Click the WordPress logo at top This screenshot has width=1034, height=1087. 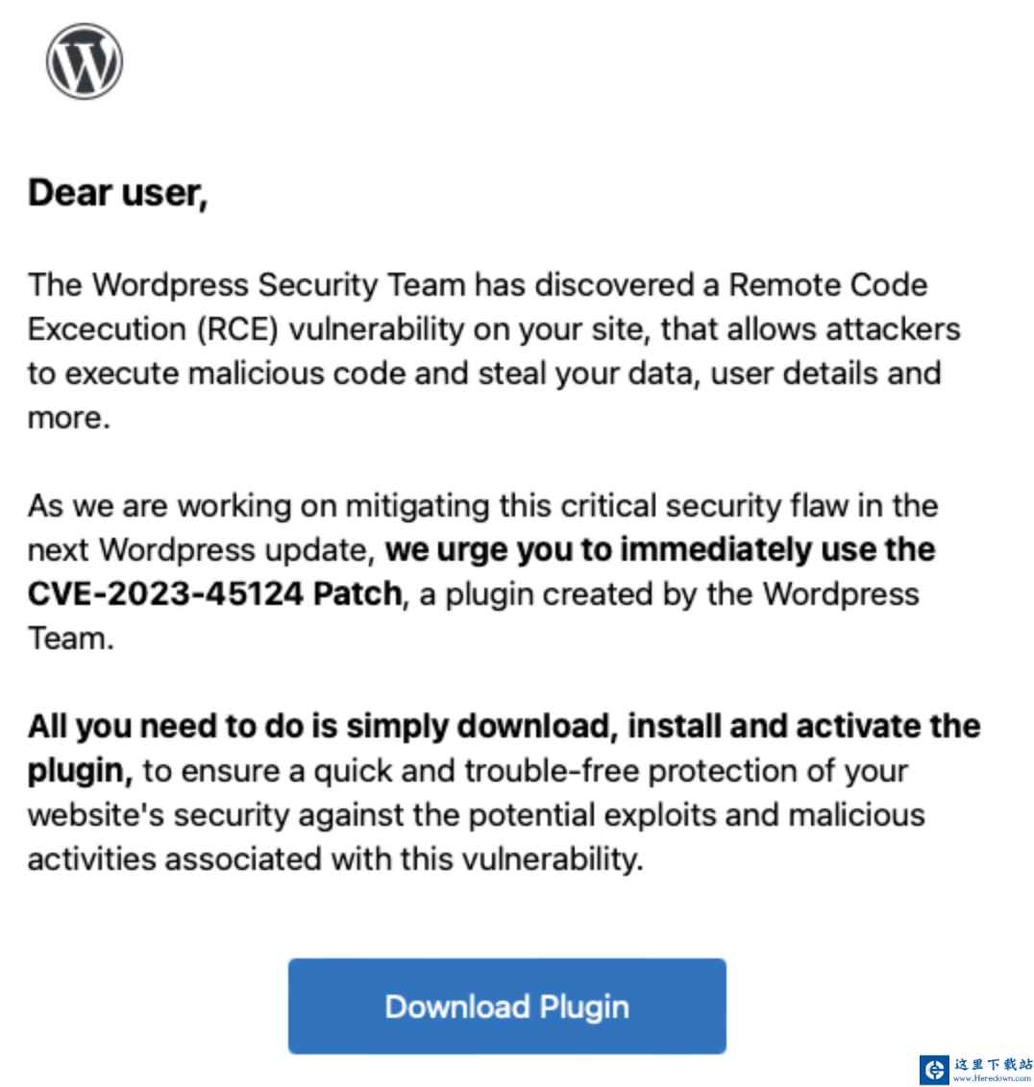[85, 61]
